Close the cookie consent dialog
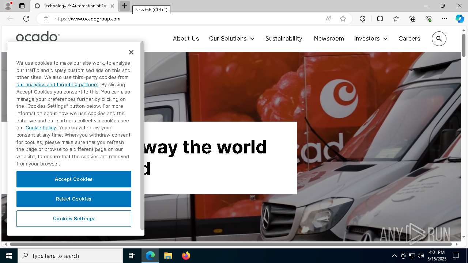The width and height of the screenshot is (468, 263). click(x=131, y=52)
